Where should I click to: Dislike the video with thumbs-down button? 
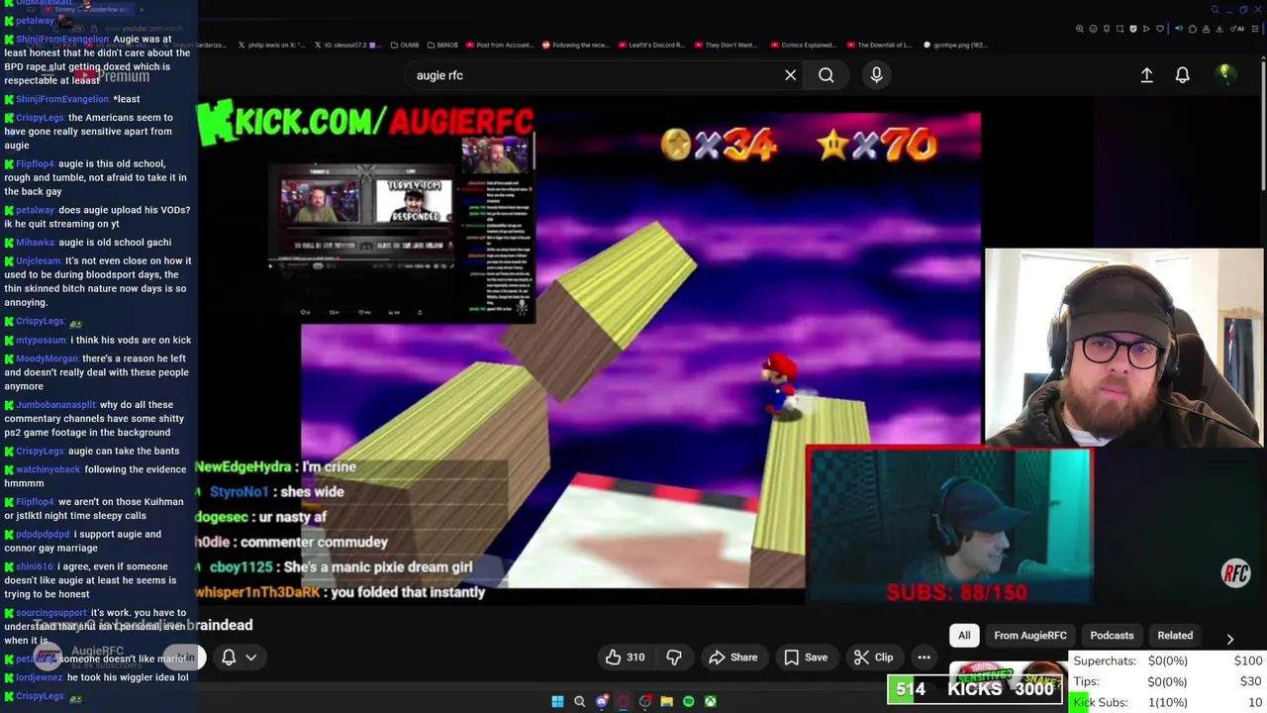coord(674,658)
